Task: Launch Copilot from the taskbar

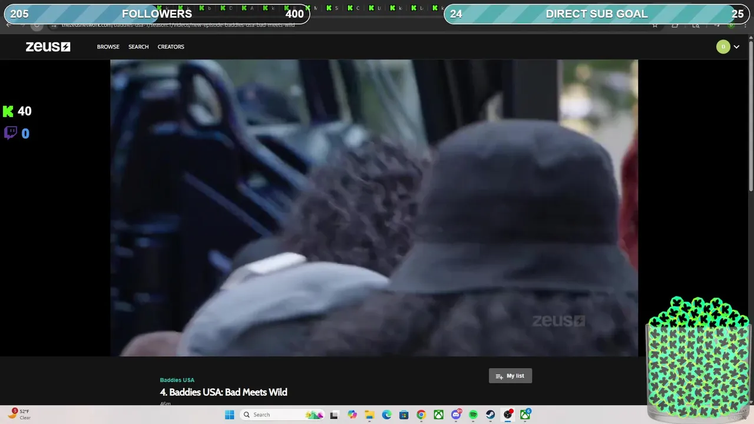Action: pyautogui.click(x=352, y=415)
